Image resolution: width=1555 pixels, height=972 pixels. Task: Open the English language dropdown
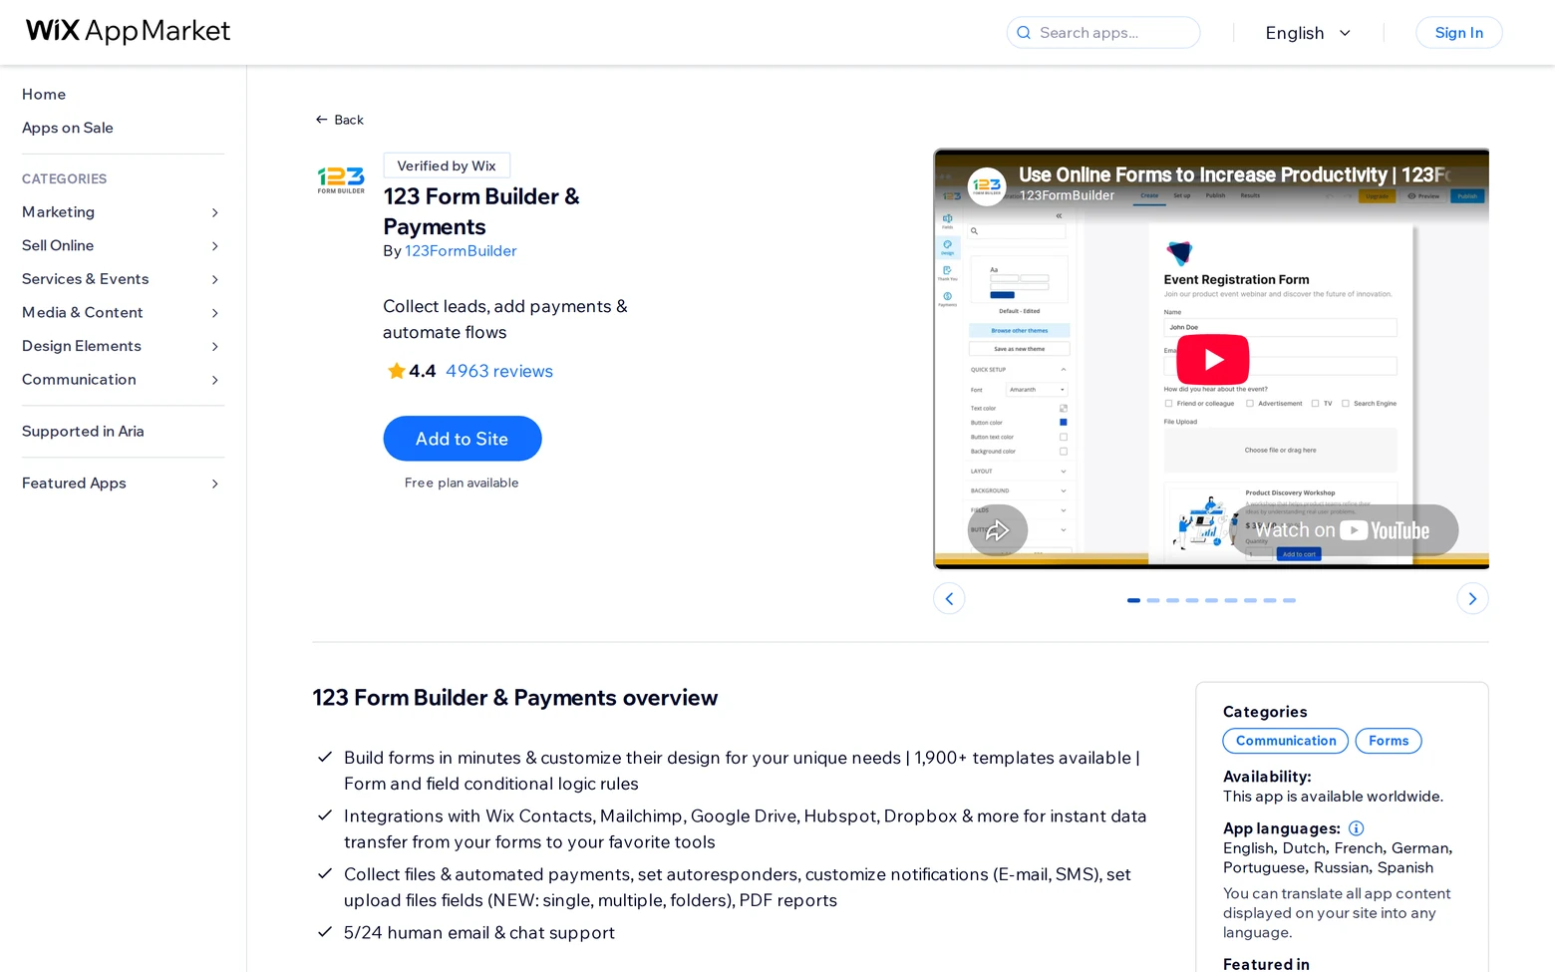click(1308, 33)
